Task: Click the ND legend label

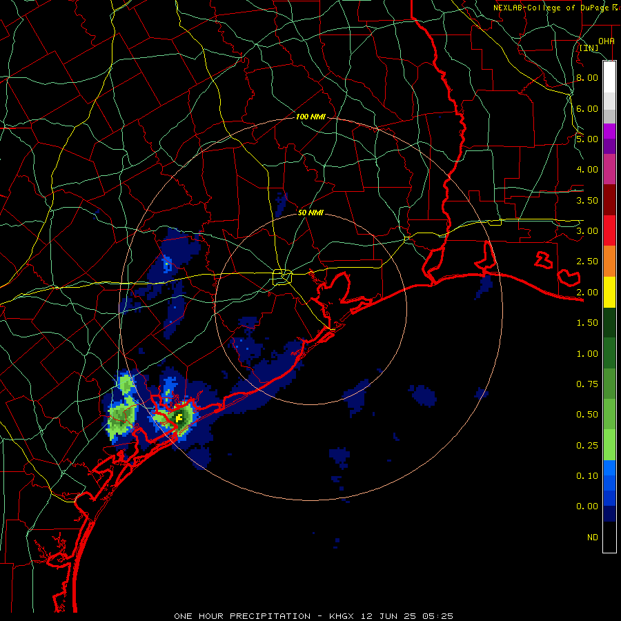Action: 593,538
